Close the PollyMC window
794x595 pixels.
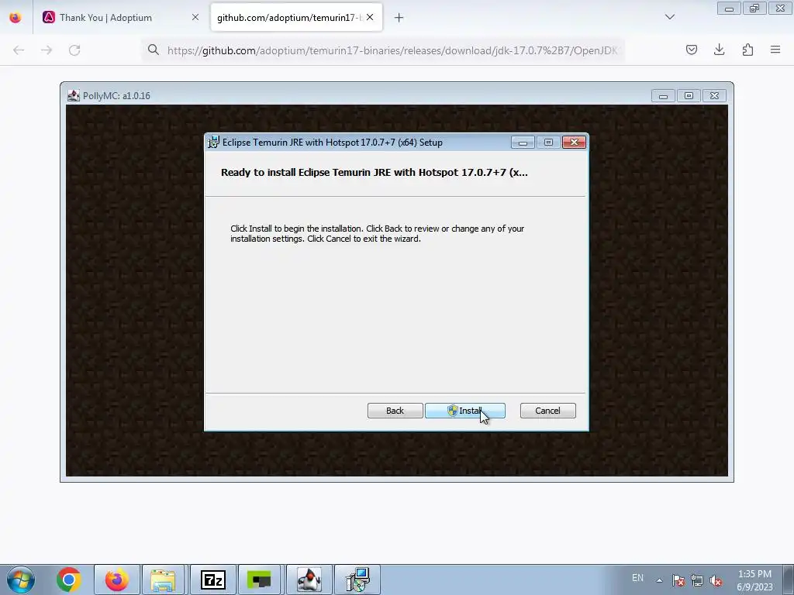[714, 95]
